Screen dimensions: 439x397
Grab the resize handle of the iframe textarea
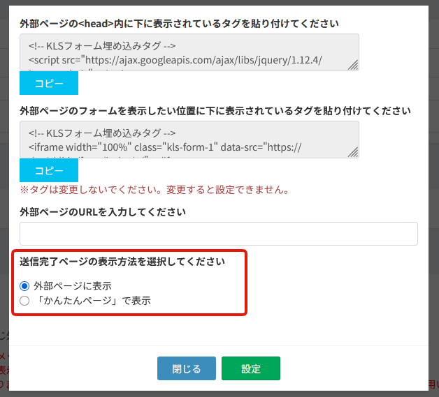click(x=353, y=152)
